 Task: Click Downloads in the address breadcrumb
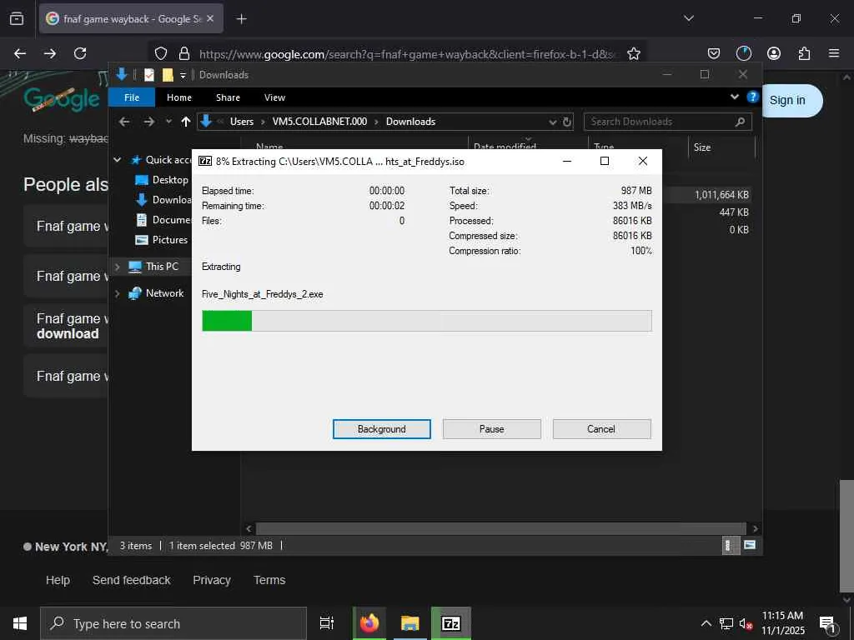410,122
